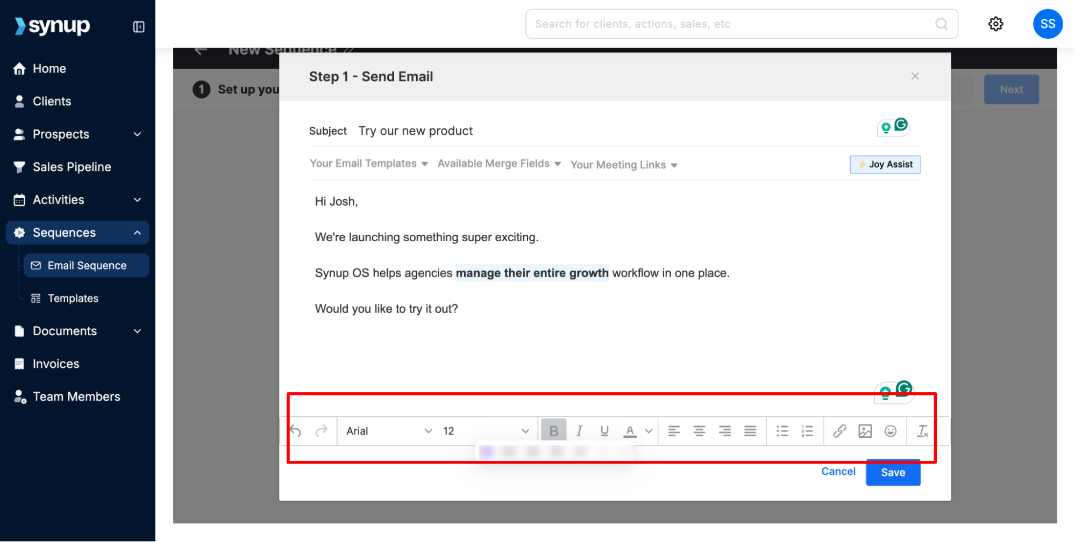Image resolution: width=1075 pixels, height=542 pixels.
Task: Insert a hyperlink
Action: (x=839, y=431)
